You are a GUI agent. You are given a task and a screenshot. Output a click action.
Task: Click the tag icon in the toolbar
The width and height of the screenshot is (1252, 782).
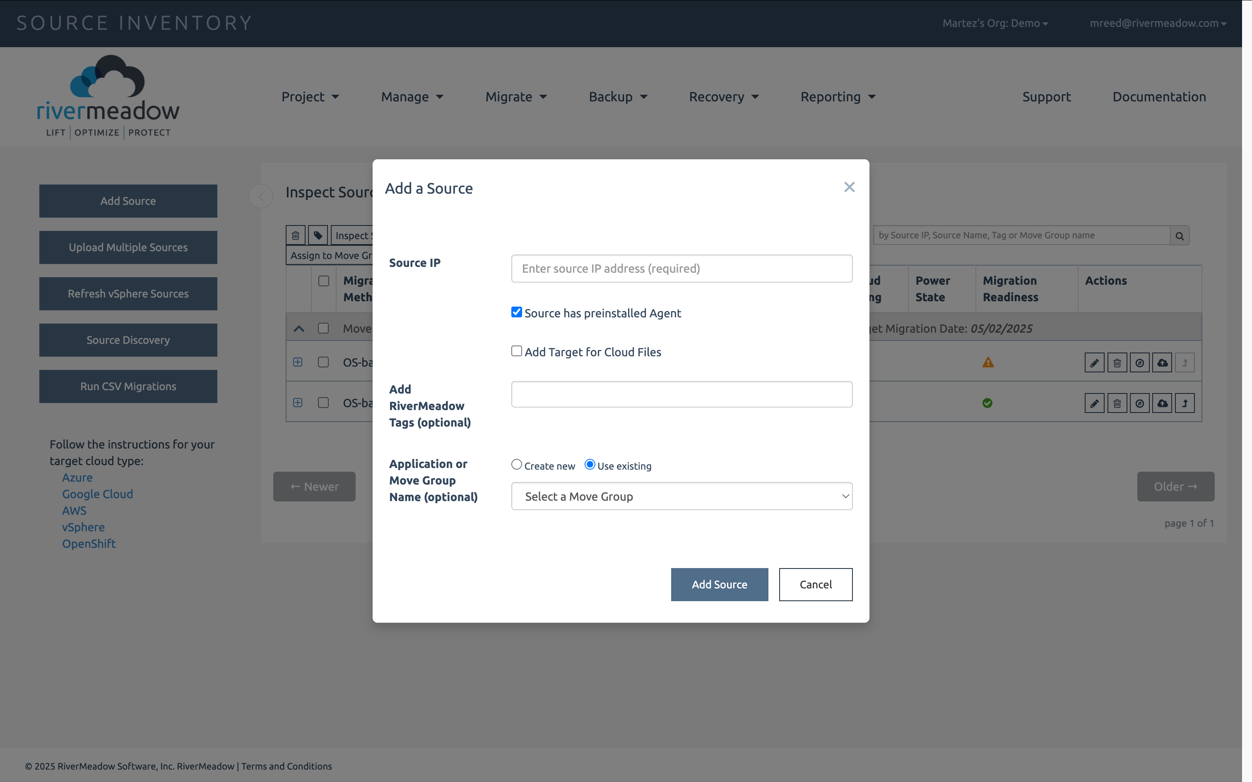318,235
